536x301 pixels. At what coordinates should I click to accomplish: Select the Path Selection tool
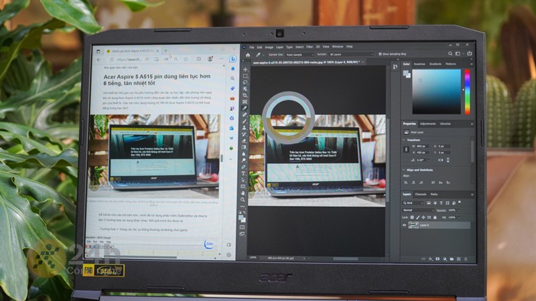(243, 180)
